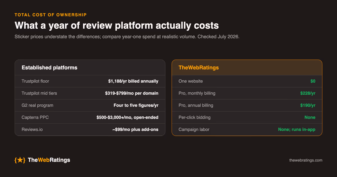Click the 'Pro, annual billing' row label

196,105
